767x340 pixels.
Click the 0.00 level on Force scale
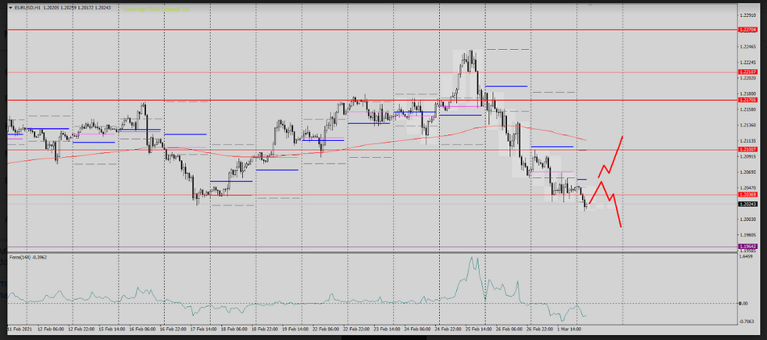744,303
